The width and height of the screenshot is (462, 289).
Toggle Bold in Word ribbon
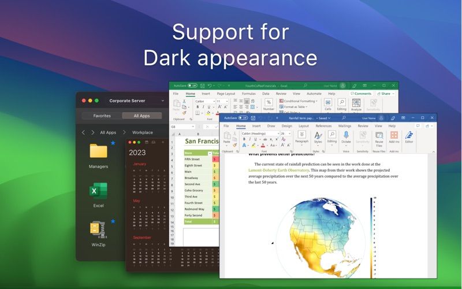tap(244, 139)
